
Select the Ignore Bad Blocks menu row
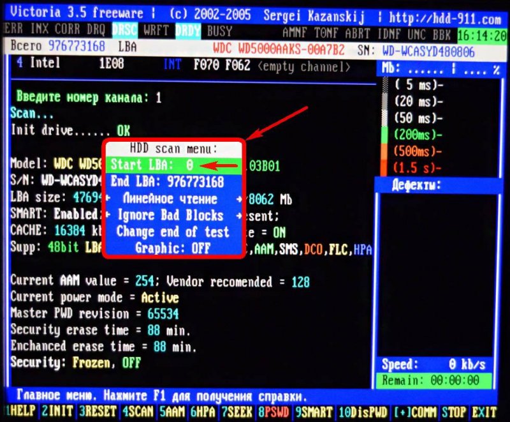(174, 215)
